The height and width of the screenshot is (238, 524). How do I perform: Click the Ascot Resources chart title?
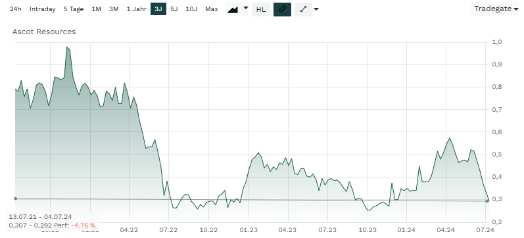click(x=44, y=32)
